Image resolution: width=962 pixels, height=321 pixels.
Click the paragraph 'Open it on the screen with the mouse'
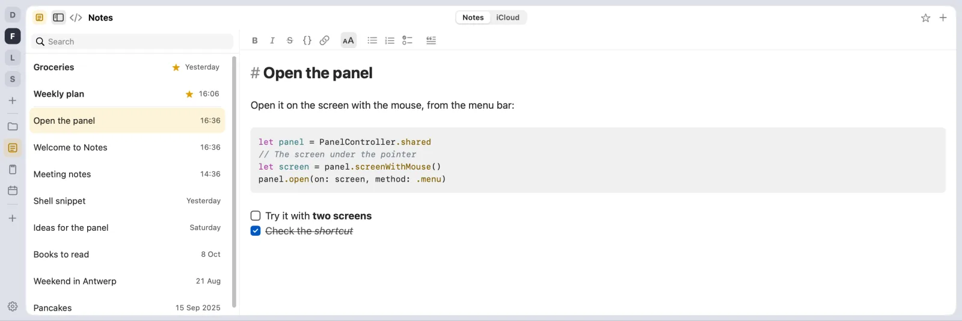click(x=382, y=105)
